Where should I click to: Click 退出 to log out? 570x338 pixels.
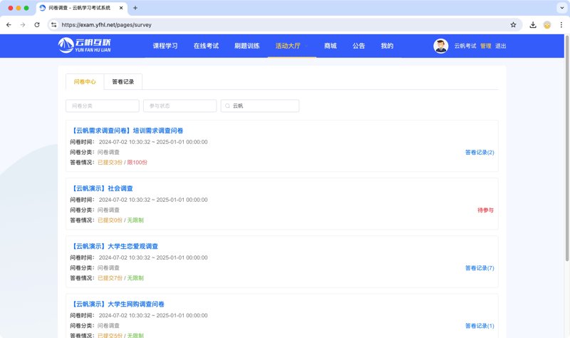501,46
